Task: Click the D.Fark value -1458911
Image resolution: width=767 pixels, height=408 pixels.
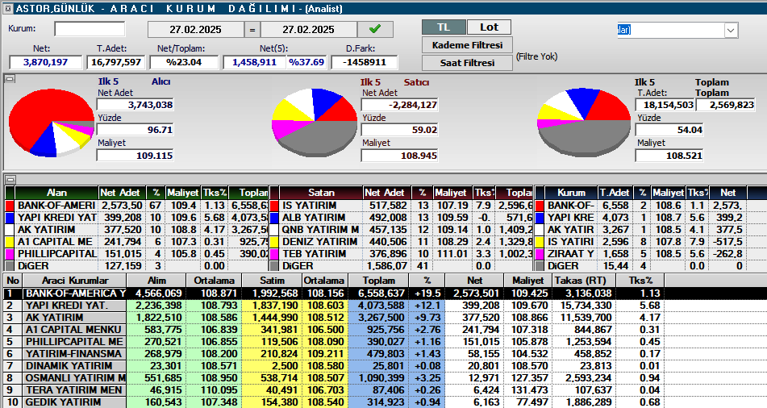Action: pyautogui.click(x=365, y=62)
